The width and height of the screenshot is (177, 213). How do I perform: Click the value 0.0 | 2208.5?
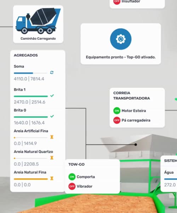pos(26,164)
